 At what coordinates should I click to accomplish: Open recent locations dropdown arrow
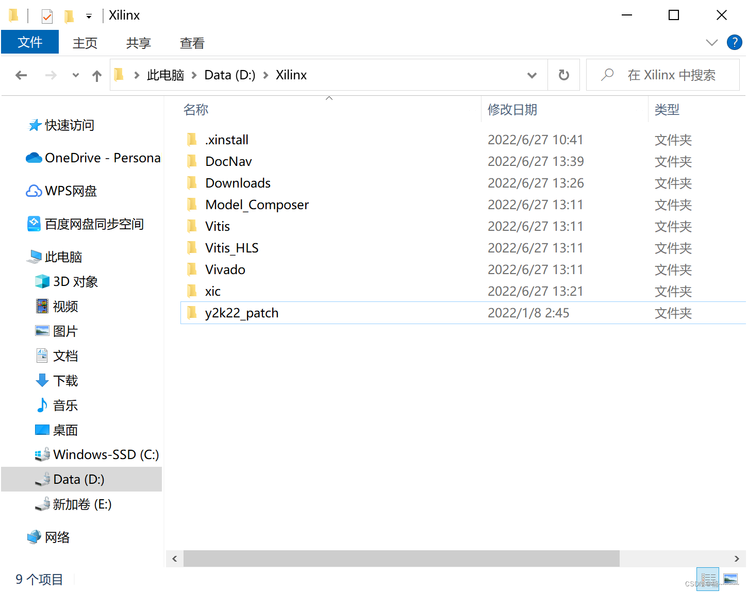click(76, 75)
